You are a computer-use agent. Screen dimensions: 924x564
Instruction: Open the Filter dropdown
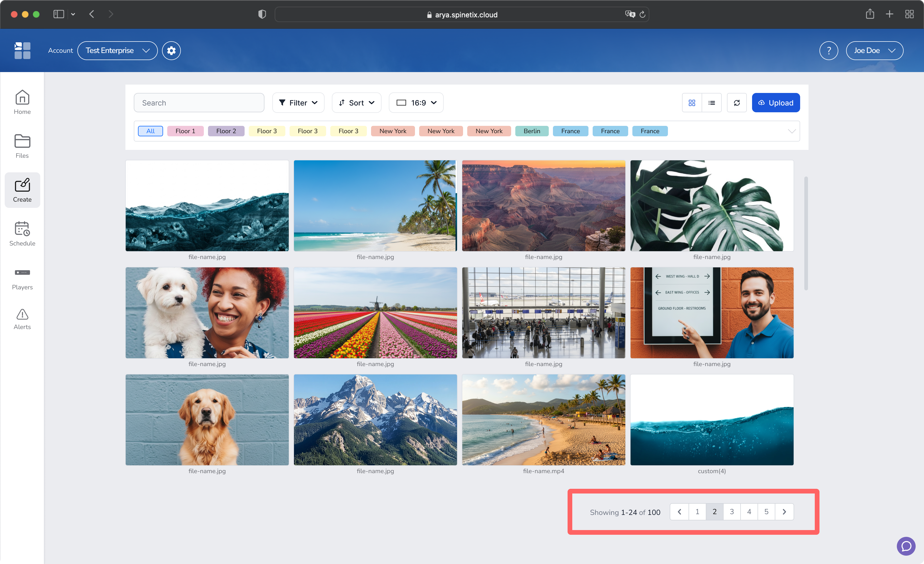[x=298, y=103]
